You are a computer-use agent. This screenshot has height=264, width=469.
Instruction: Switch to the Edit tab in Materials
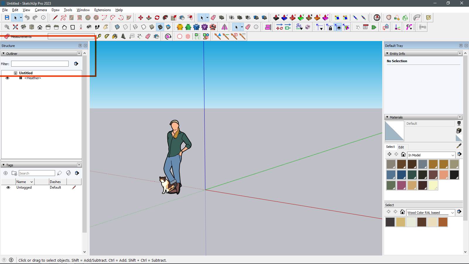401,147
